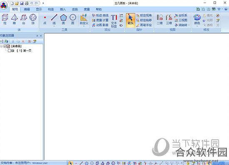Switch to the 变换 ribbon tab
229x165 pixels.
(x=75, y=9)
